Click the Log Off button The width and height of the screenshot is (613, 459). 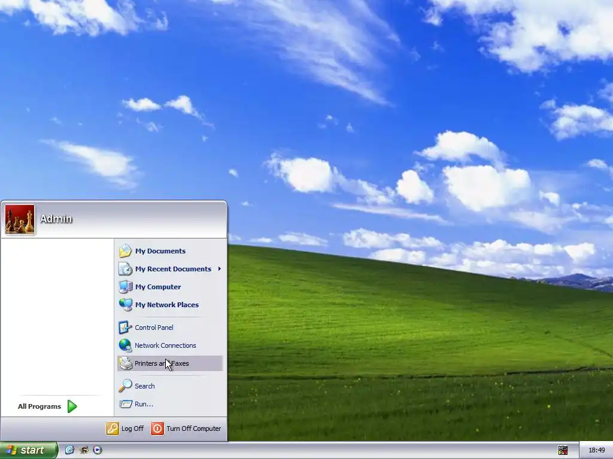125,429
